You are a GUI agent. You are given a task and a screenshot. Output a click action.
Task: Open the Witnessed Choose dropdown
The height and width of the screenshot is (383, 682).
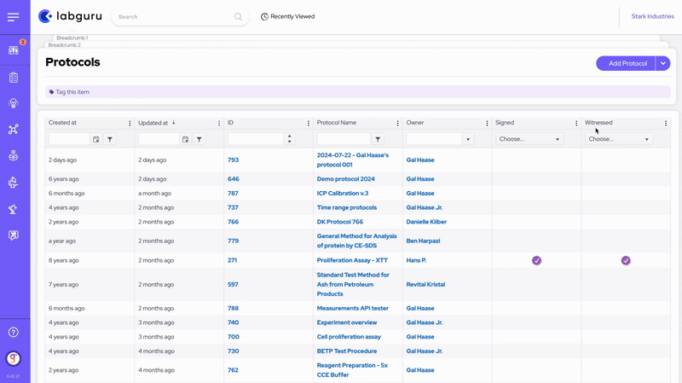pyautogui.click(x=619, y=139)
